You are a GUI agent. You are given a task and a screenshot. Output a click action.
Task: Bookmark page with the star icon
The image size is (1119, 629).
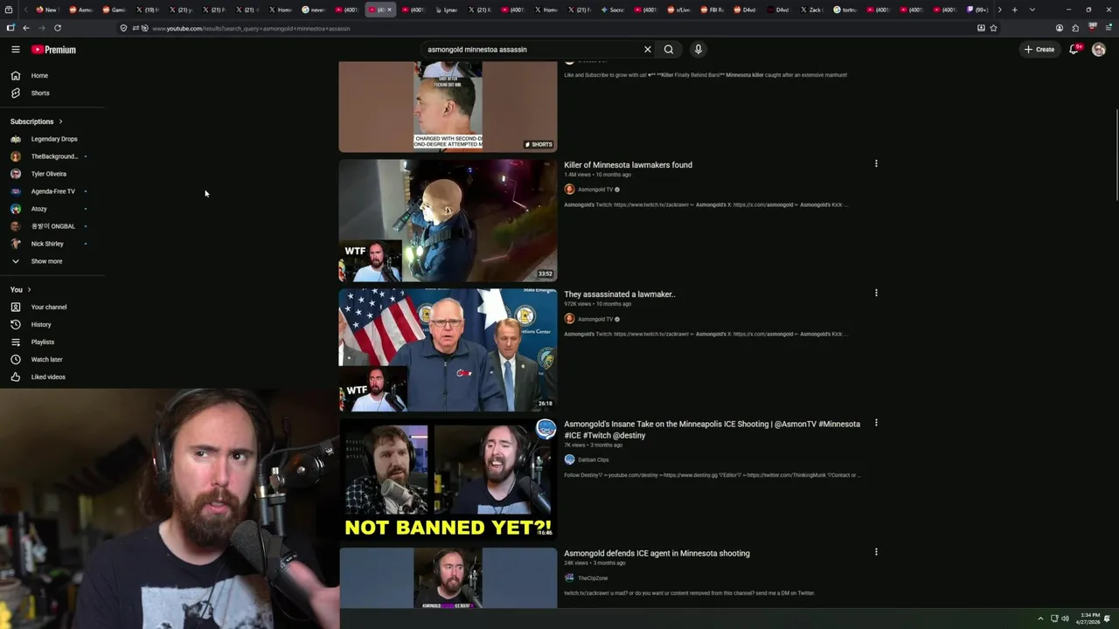coord(994,28)
